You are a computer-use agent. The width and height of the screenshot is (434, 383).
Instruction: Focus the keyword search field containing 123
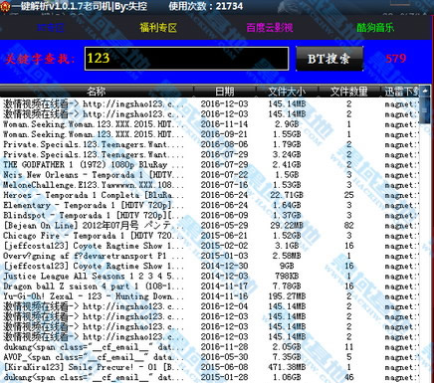pyautogui.click(x=186, y=59)
